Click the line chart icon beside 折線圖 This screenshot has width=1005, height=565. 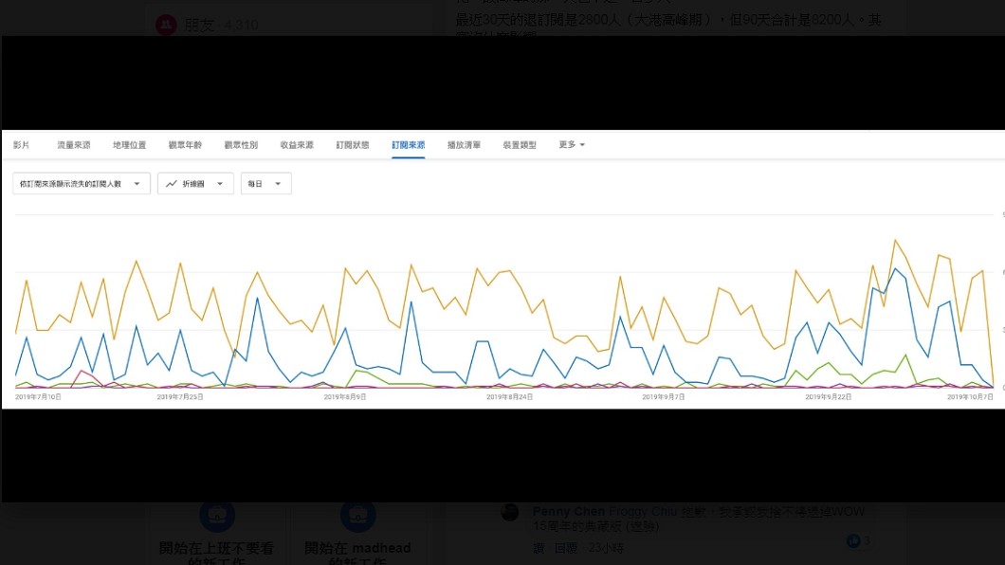[x=171, y=184]
